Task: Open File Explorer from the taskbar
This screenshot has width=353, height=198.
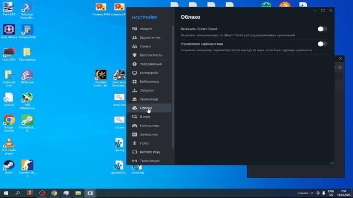Action: click(78, 193)
